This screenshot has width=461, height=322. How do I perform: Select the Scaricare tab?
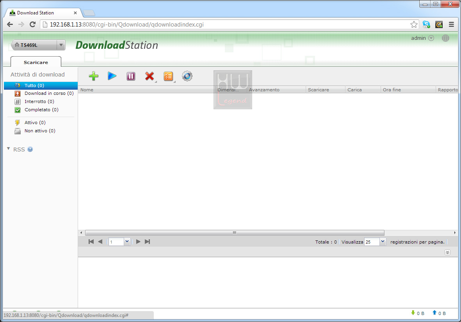[36, 62]
